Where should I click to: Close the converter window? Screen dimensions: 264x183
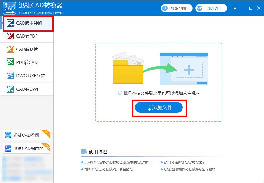259,8
